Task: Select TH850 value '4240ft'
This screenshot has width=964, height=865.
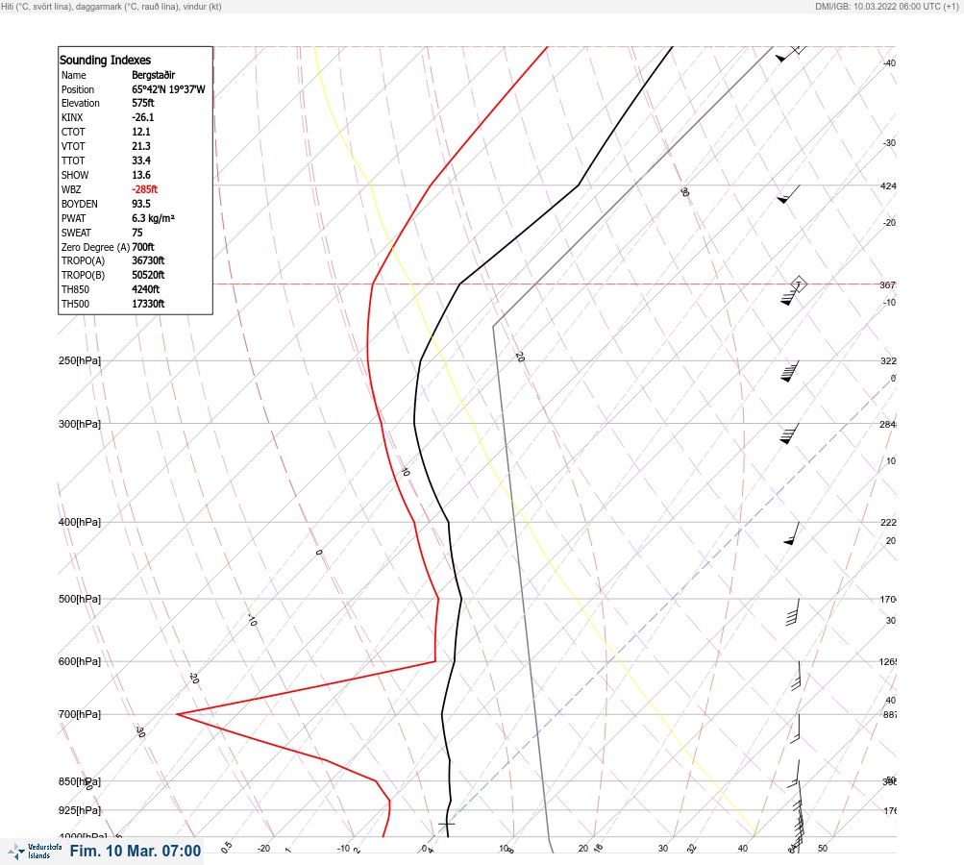Action: point(145,289)
